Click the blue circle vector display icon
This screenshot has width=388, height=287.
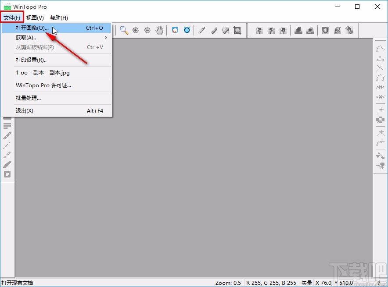click(x=187, y=30)
